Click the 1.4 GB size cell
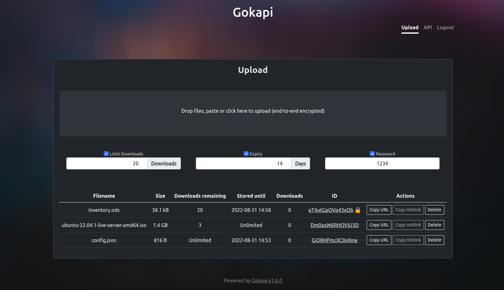The width and height of the screenshot is (504, 290). coord(160,225)
